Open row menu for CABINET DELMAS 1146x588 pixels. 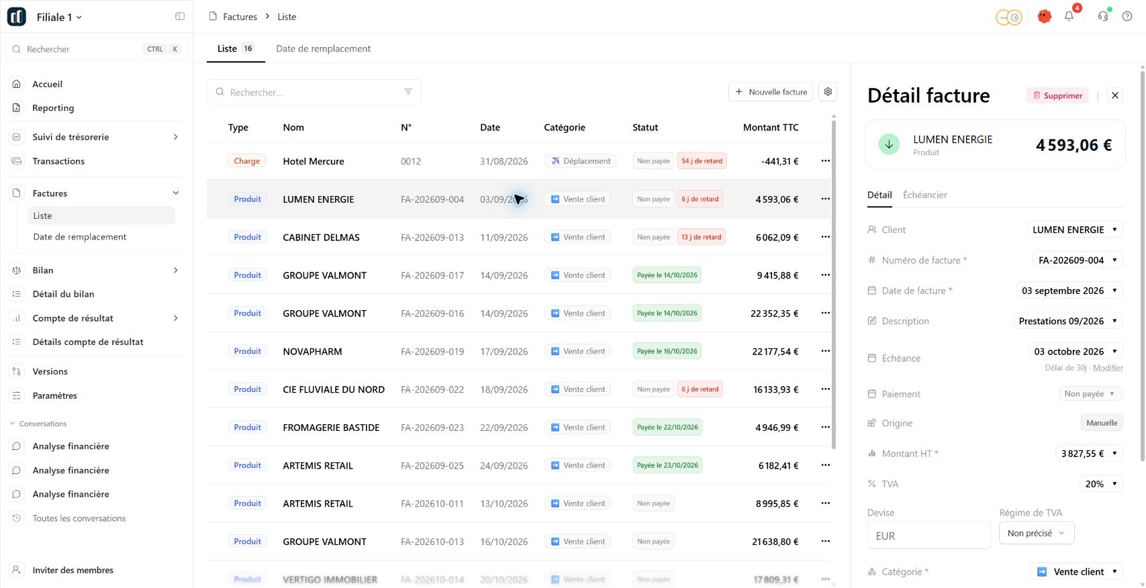coord(825,237)
